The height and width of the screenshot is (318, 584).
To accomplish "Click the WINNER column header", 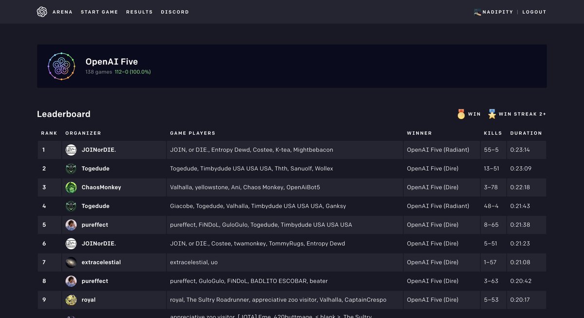I will pyautogui.click(x=420, y=133).
